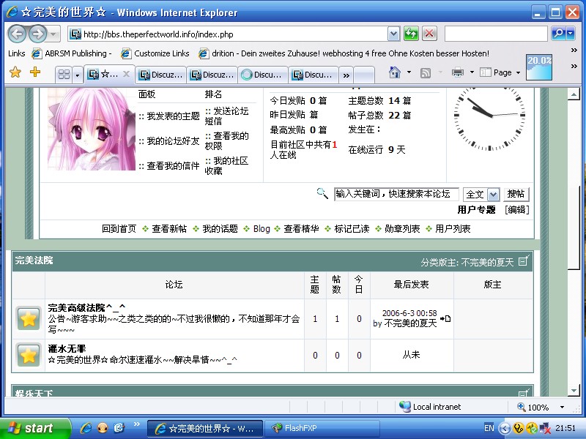586x439 pixels.
Task: Open 我发表的主题 link
Action: (173, 116)
